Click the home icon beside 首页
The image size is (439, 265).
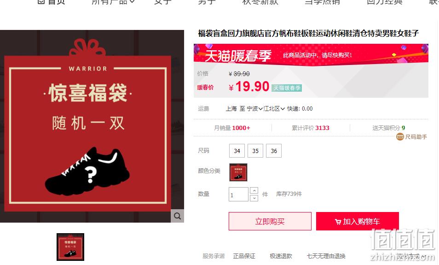[x=41, y=1]
